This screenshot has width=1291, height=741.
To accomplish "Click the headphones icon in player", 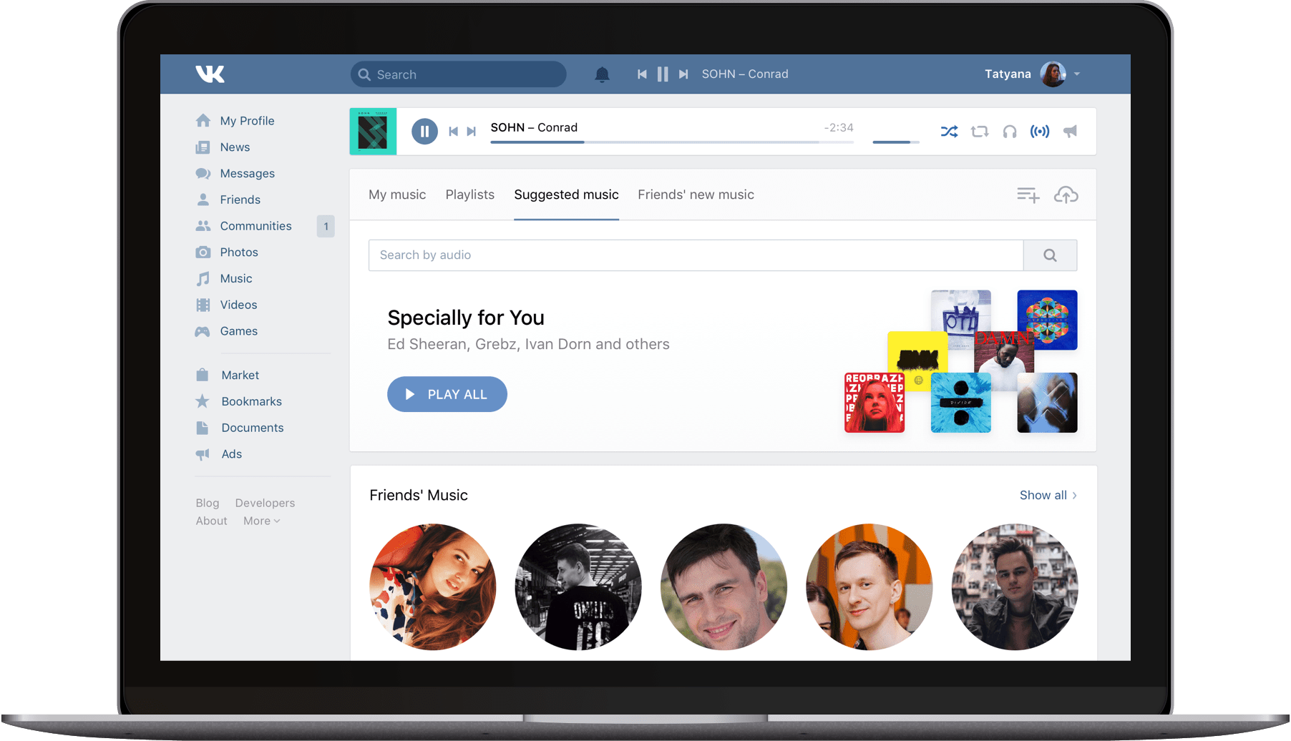I will 1009,132.
